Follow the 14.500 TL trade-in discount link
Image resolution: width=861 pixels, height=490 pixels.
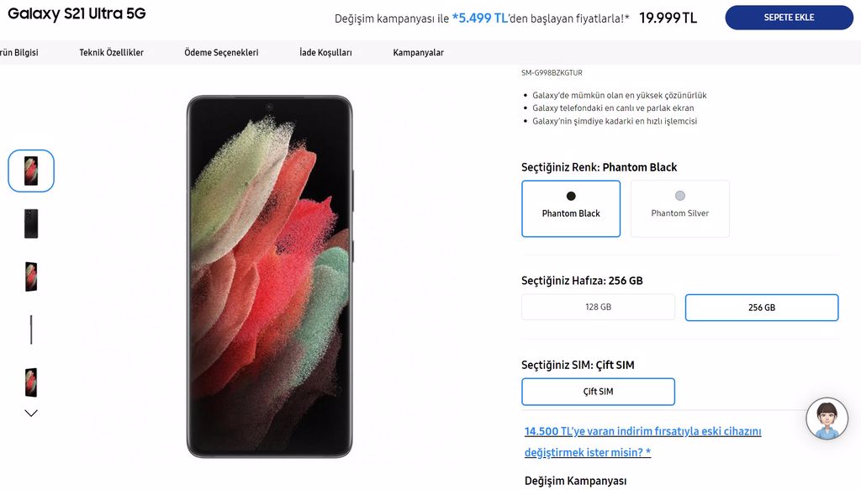click(642, 442)
